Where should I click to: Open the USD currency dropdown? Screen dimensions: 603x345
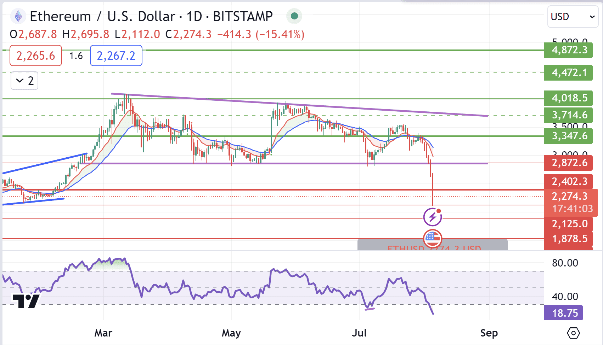(x=573, y=17)
